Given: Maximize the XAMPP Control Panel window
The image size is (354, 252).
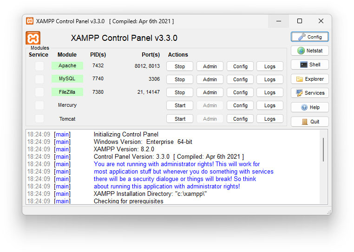Looking at the screenshot, I should click(x=299, y=21).
